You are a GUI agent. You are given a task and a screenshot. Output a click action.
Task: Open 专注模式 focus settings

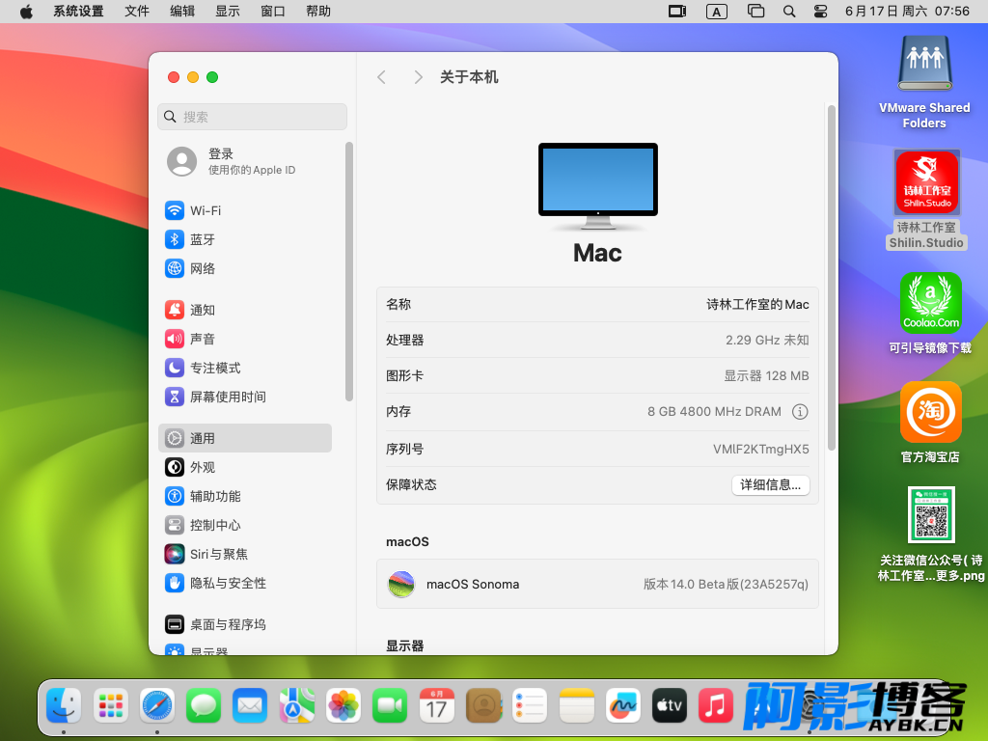point(244,368)
